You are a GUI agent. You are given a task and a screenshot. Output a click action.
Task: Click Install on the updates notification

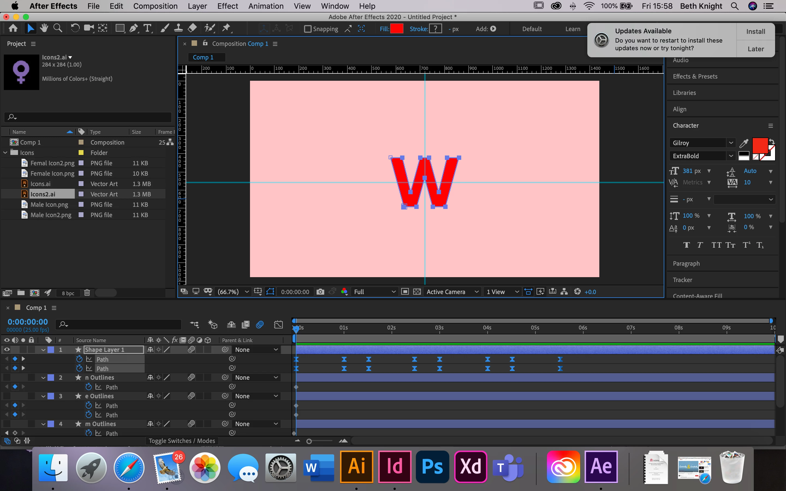click(755, 31)
